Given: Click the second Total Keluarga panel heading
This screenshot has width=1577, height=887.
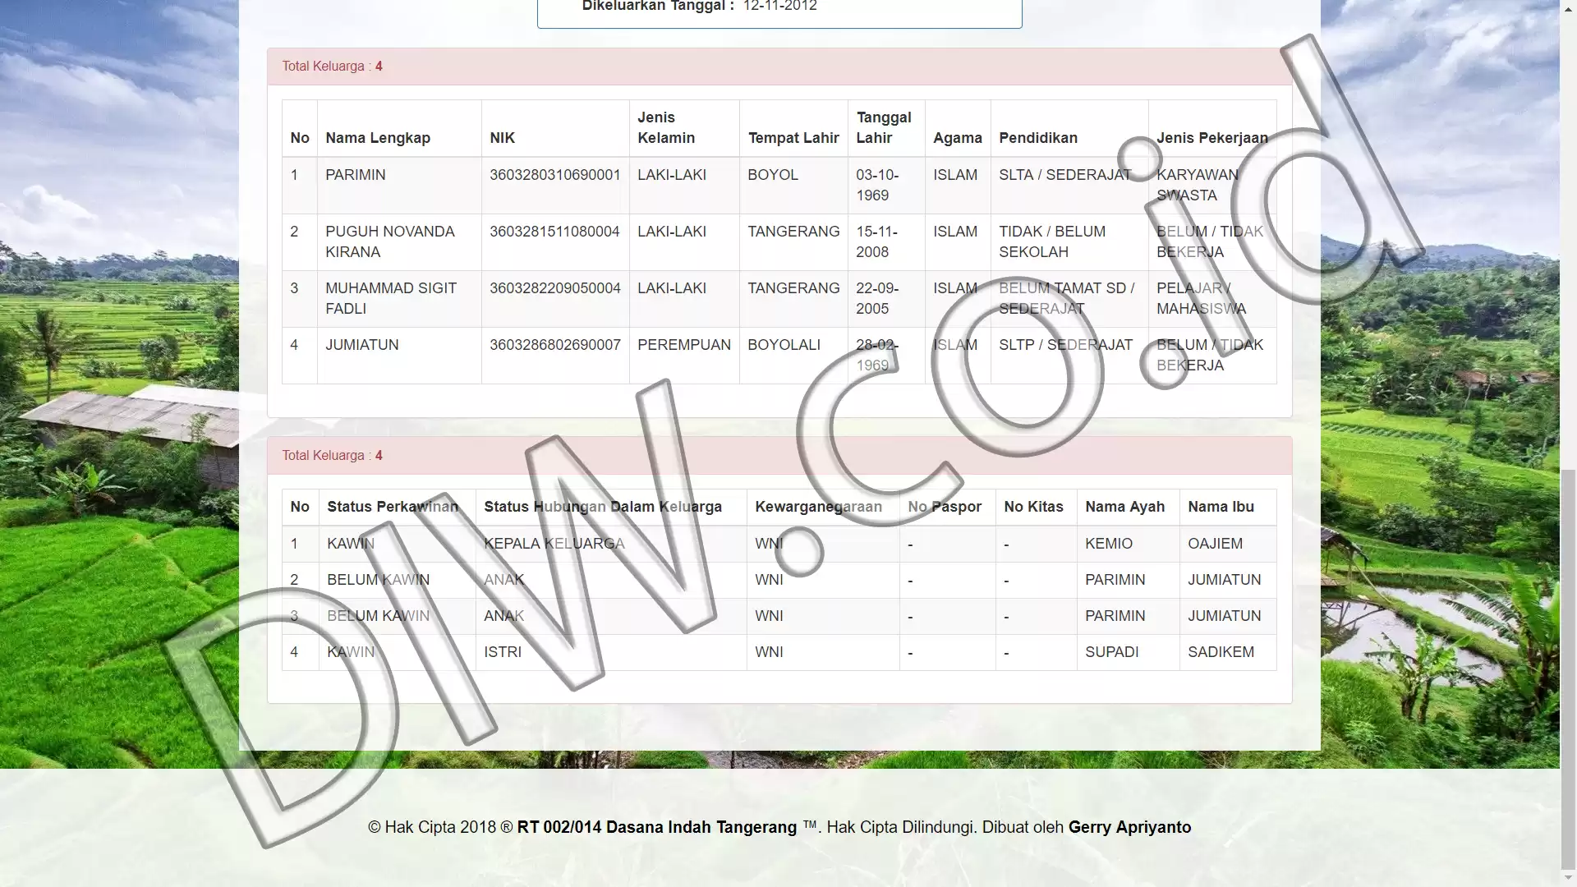Looking at the screenshot, I should [x=779, y=456].
